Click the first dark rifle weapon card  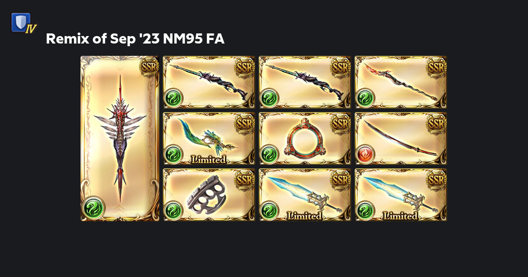tap(209, 82)
